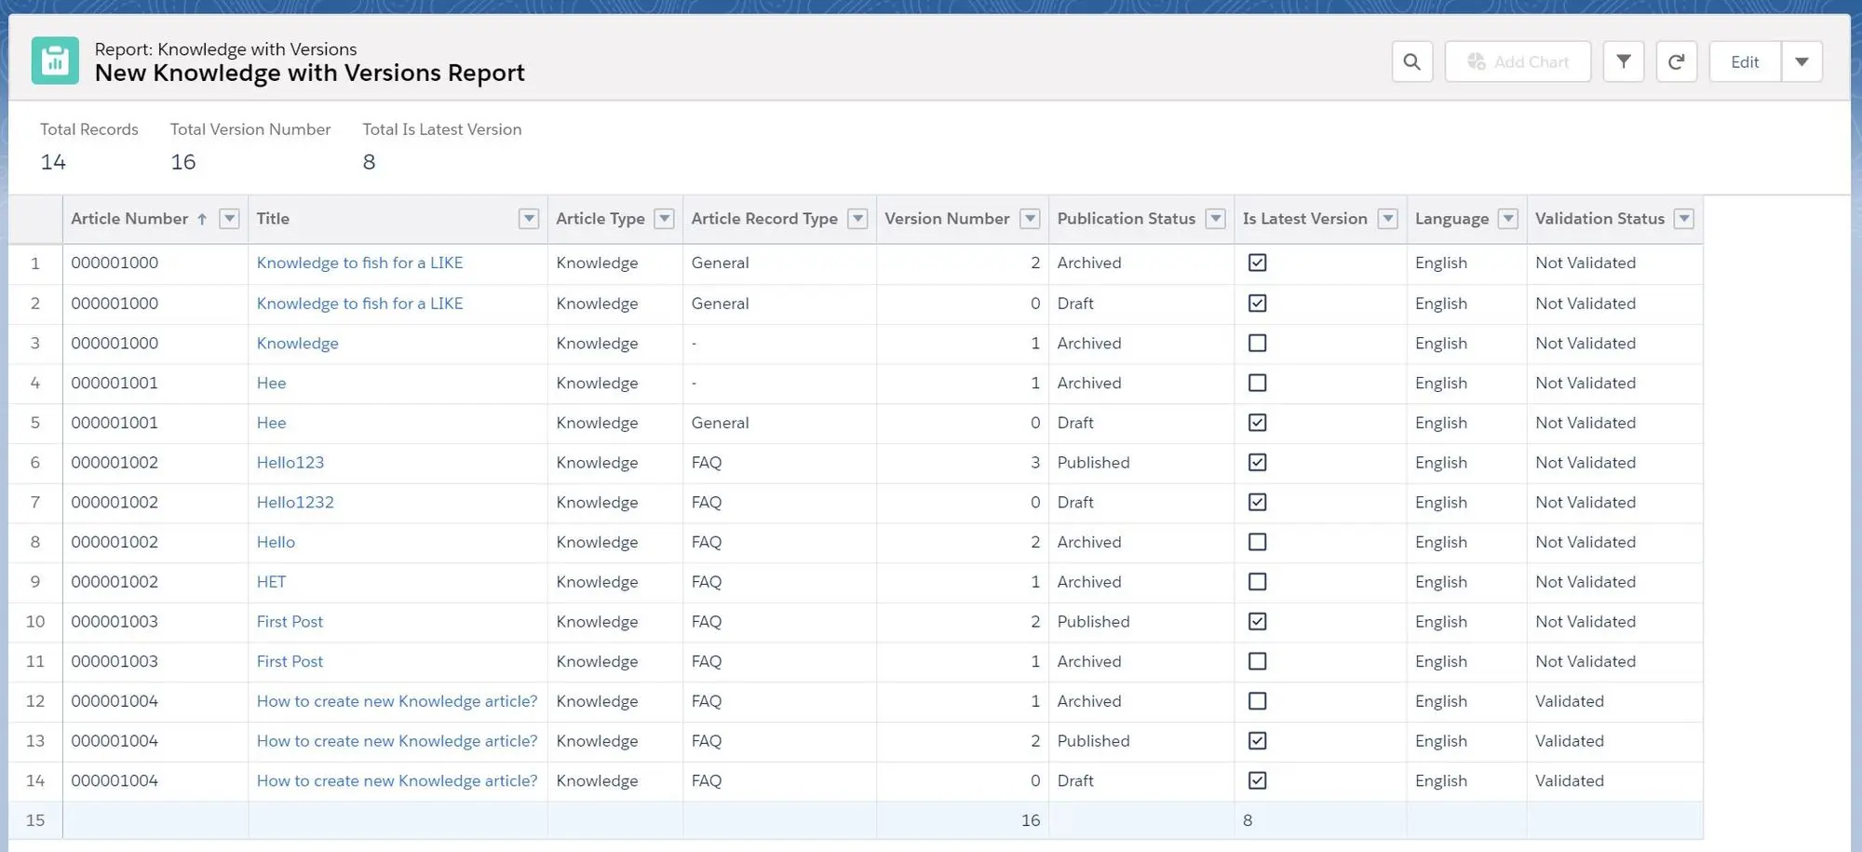Toggle Is Latest Version checkbox in row 12
The image size is (1862, 852).
point(1257,701)
